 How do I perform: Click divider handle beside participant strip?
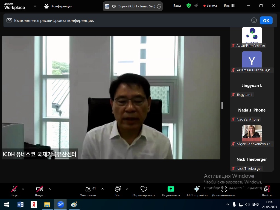(x=222, y=105)
